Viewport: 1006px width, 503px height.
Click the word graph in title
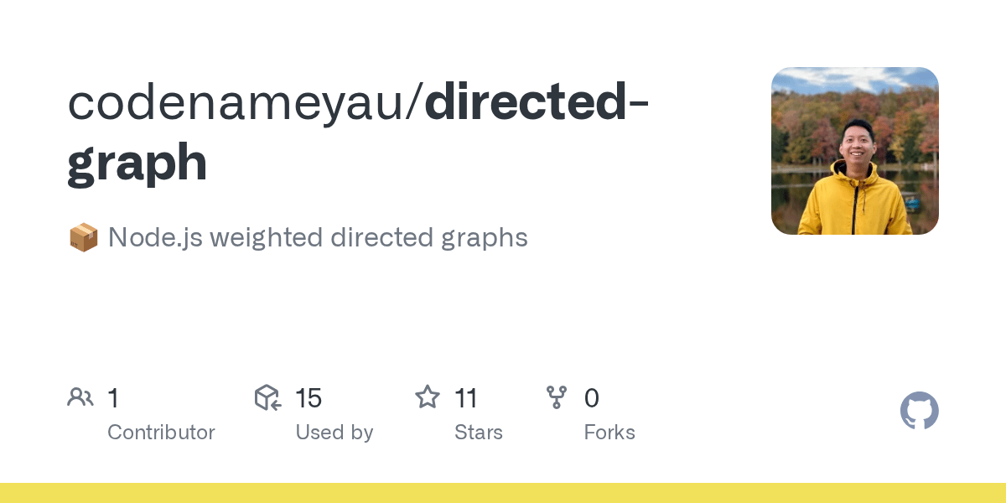coord(137,164)
